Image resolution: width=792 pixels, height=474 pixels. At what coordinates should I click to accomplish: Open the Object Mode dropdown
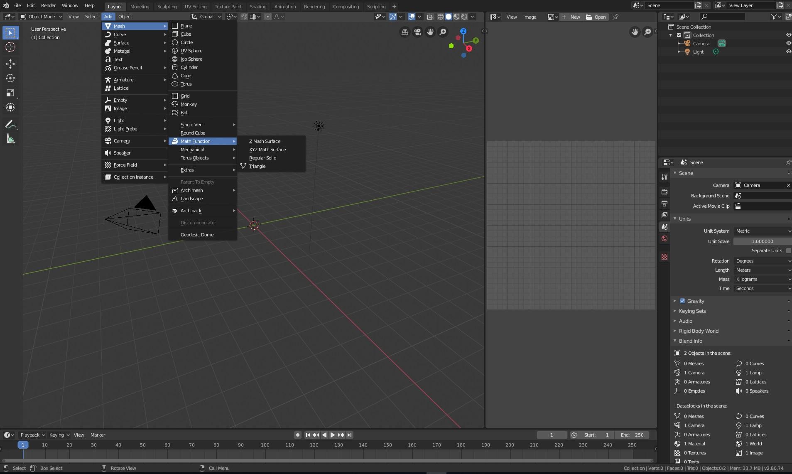tap(41, 17)
